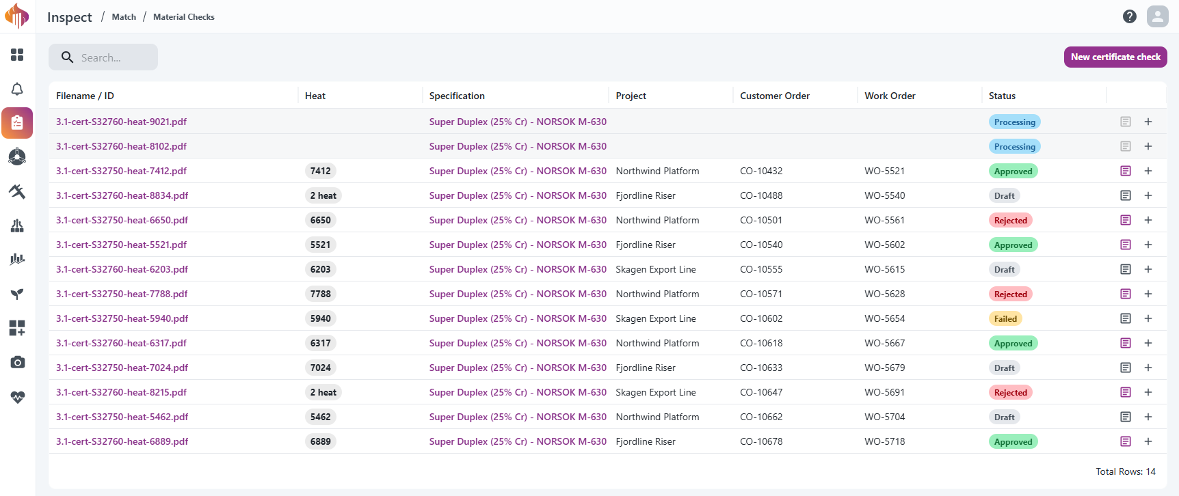Click the help question mark icon

[1130, 16]
